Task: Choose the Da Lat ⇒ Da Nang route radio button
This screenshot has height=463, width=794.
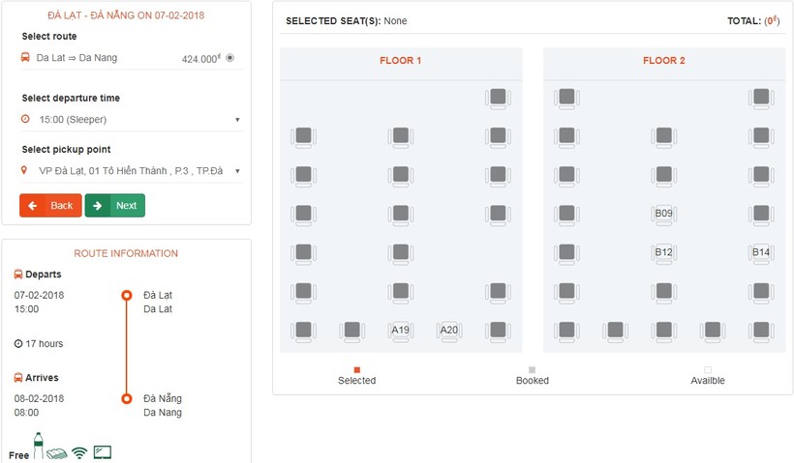Action: pyautogui.click(x=229, y=58)
